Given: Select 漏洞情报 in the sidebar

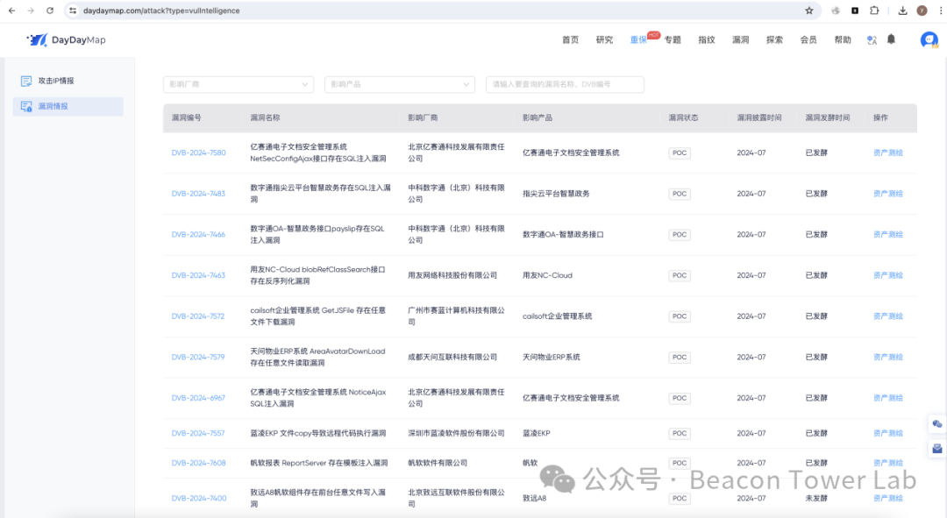Looking at the screenshot, I should tap(68, 106).
